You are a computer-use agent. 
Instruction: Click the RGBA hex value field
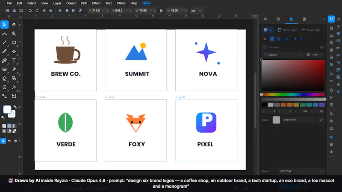[299, 120]
